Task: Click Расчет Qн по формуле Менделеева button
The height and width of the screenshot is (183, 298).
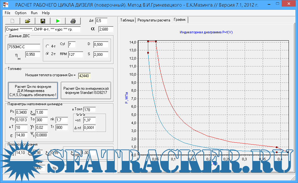Action: coord(33,91)
